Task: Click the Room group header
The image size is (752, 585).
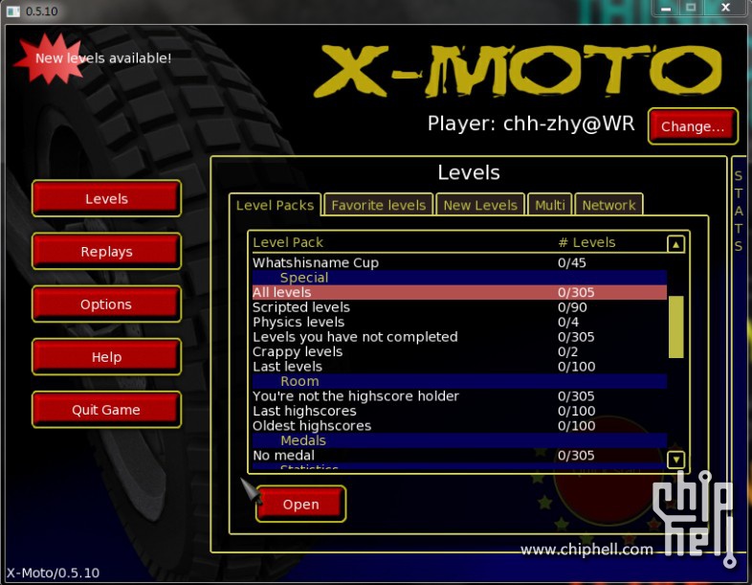Action: [459, 381]
